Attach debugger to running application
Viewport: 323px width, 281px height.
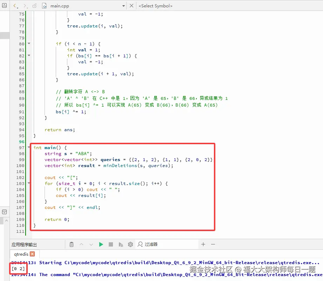(121, 244)
